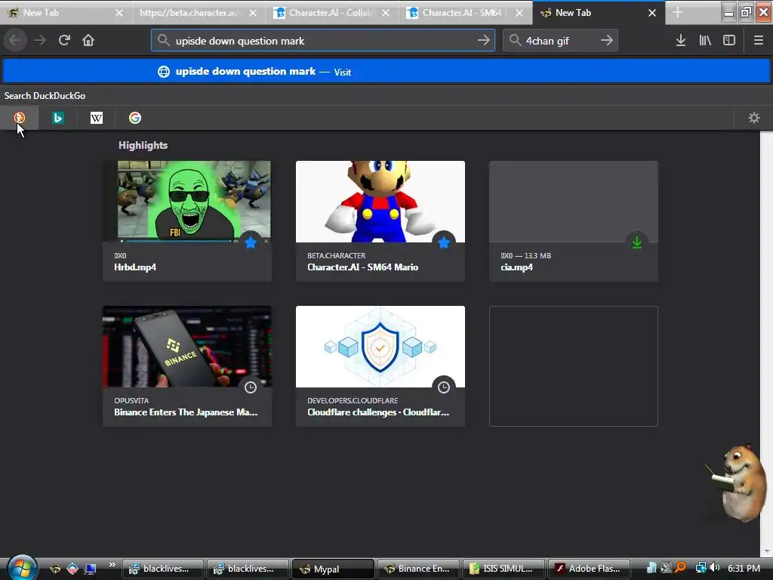773x580 pixels.
Task: Search with DuckDuckGo engine icon
Action: [x=19, y=117]
